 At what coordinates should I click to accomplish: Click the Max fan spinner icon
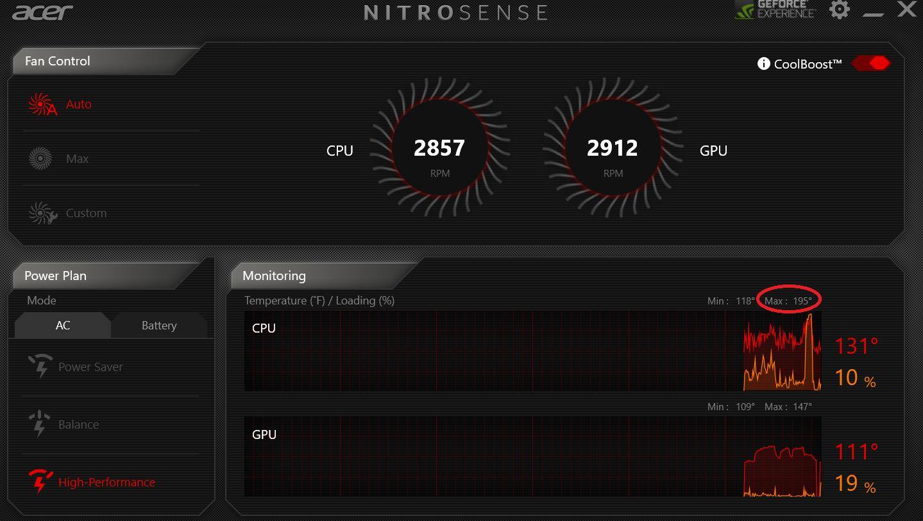click(x=40, y=158)
